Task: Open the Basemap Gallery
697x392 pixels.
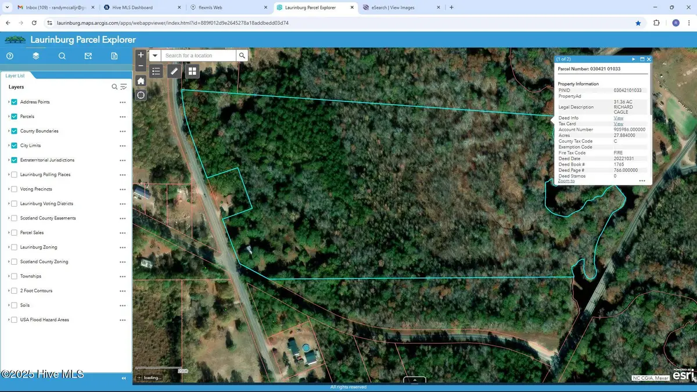Action: coord(192,71)
